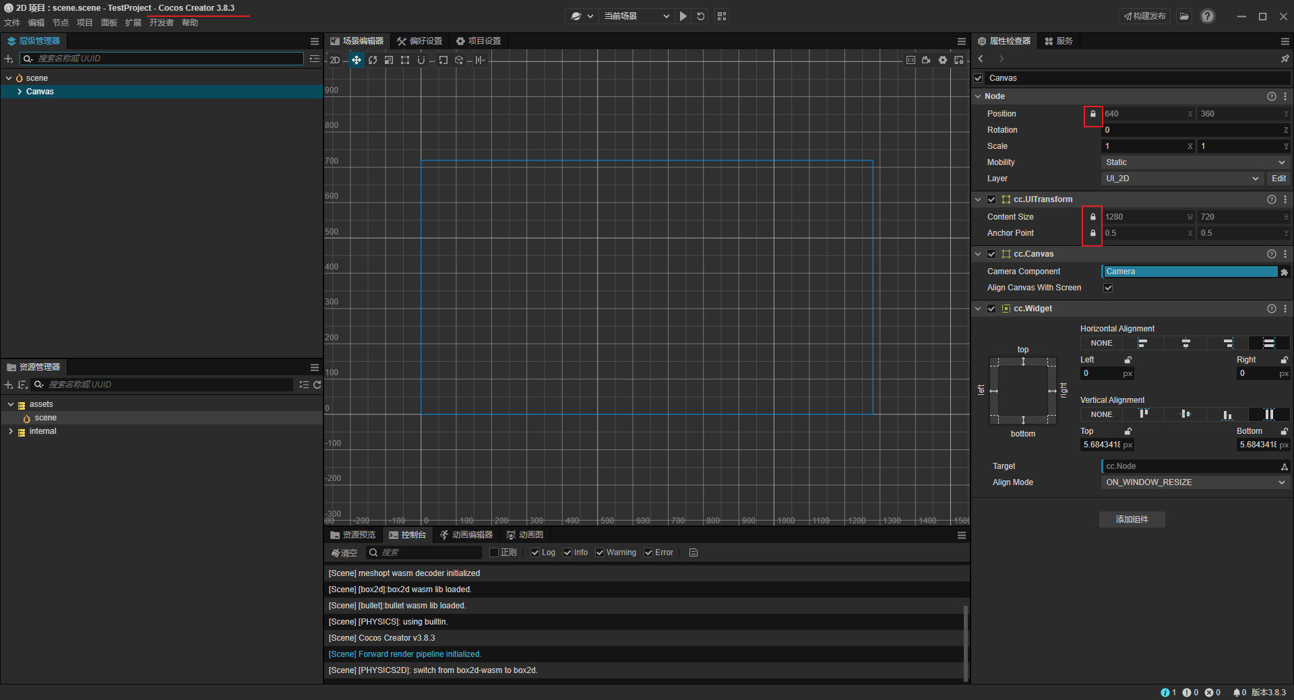Click the 添加组件 button
Screen dimensions: 1294x700
(1132, 519)
